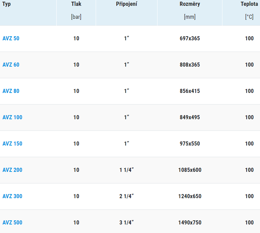The height and width of the screenshot is (233, 260).
Task: Select the dimensions cell 1490x750
Action: click(x=190, y=222)
